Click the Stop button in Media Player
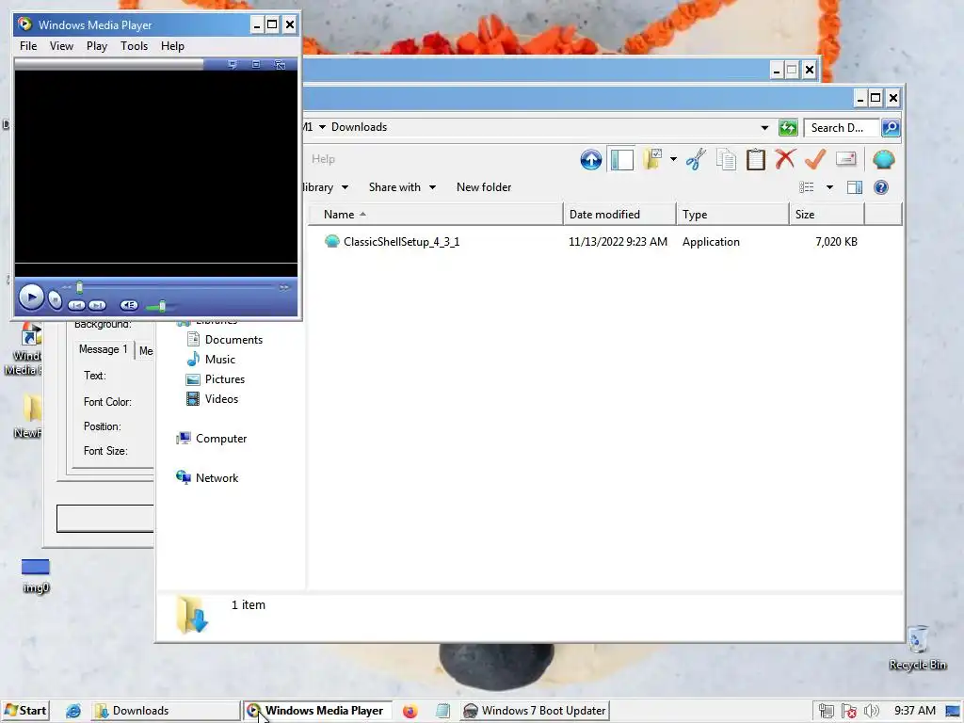This screenshot has width=964, height=723. [x=55, y=300]
